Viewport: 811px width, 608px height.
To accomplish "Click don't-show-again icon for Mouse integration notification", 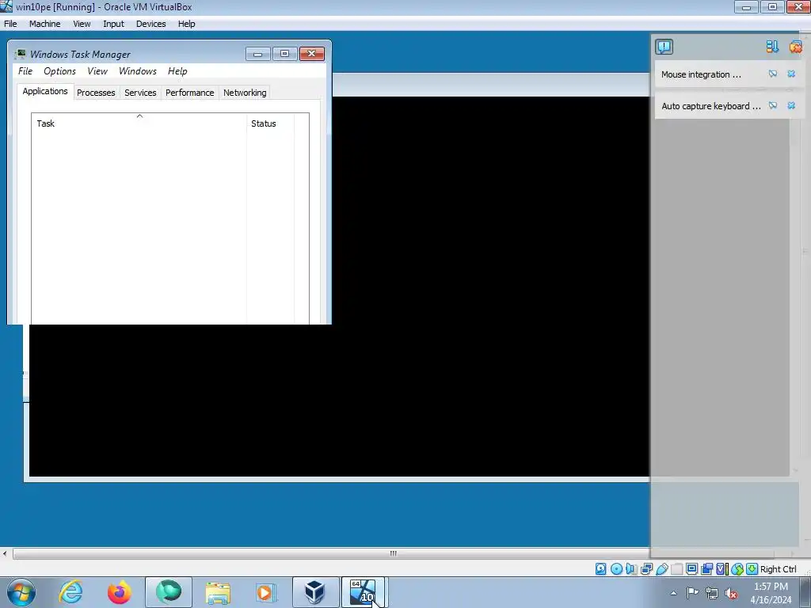I will [x=773, y=74].
